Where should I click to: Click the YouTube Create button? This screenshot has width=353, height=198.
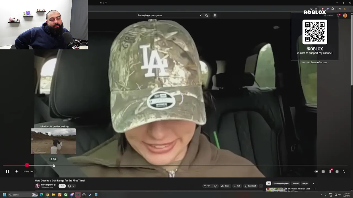(328, 15)
